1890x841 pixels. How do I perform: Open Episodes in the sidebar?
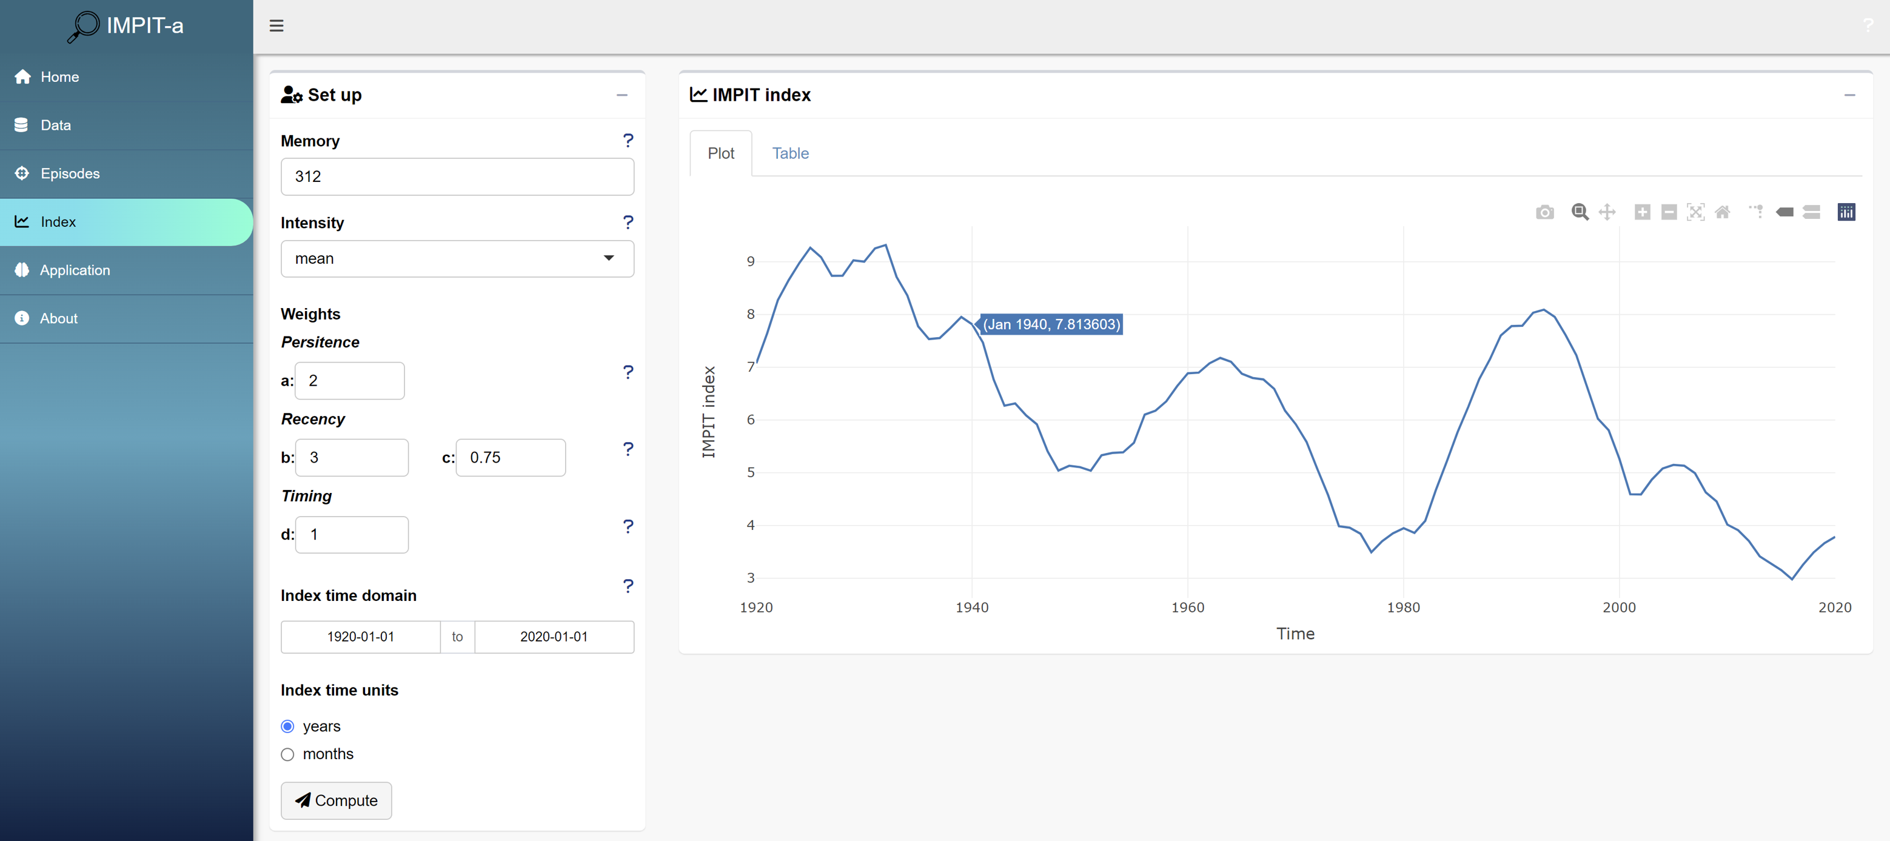point(70,174)
